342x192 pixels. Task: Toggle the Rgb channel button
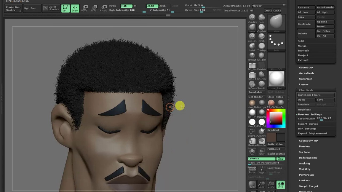point(126,6)
